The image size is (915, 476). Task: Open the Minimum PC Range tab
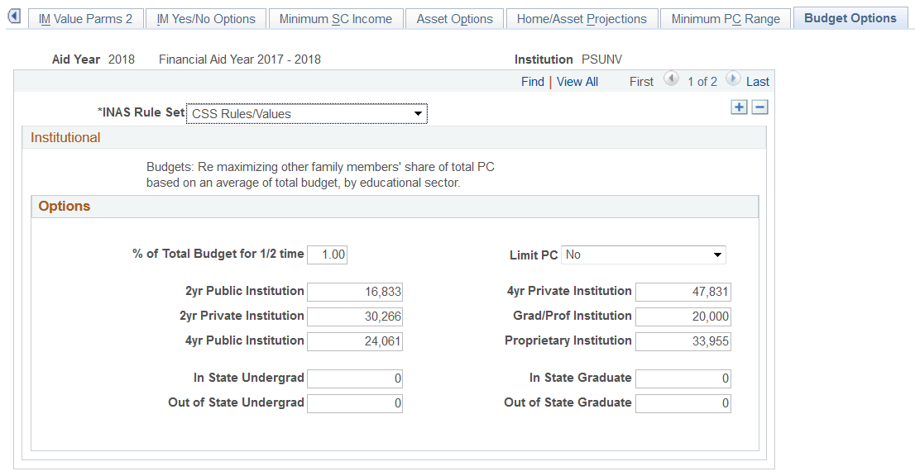tap(725, 17)
